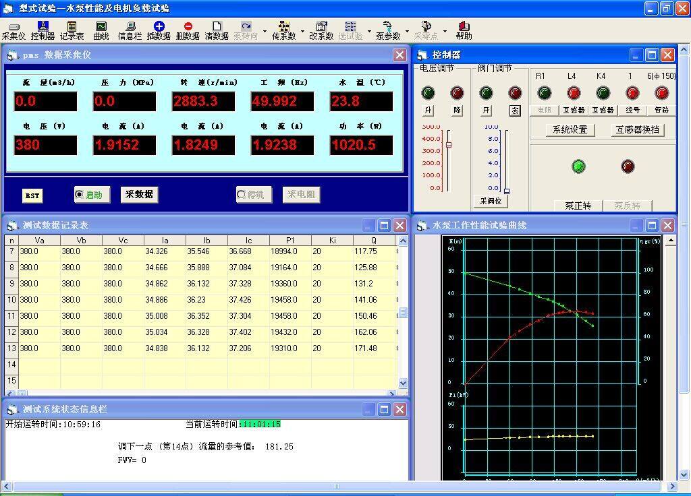Click the 电压调节 voltage slider handle

(x=449, y=144)
